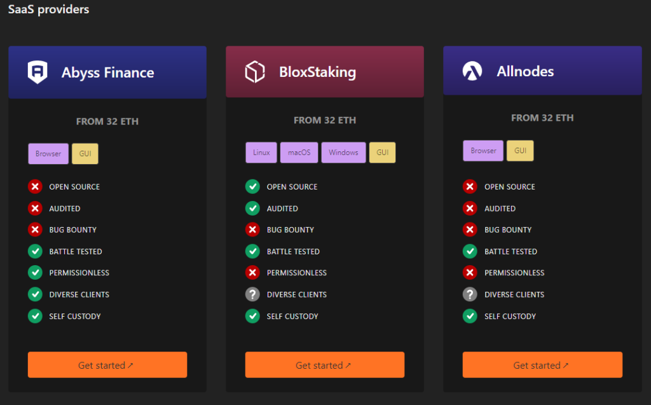Click gray question mark beside Allnodes Diverse Clients
This screenshot has width=651, height=405.
(x=470, y=294)
